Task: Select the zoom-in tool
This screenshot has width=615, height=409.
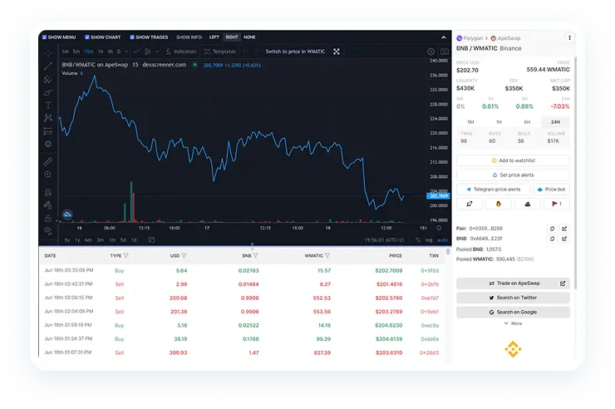Action: coord(48,175)
